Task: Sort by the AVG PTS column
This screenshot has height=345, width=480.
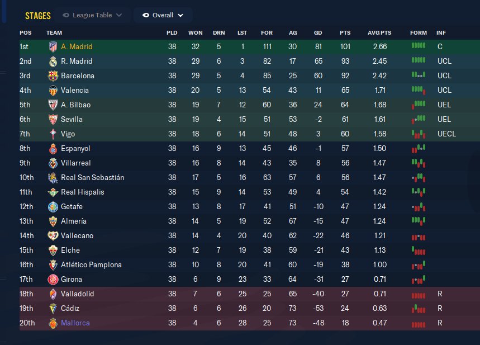Action: (x=379, y=33)
